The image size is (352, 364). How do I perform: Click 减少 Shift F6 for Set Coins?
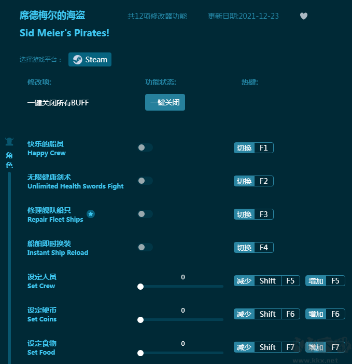point(267,314)
